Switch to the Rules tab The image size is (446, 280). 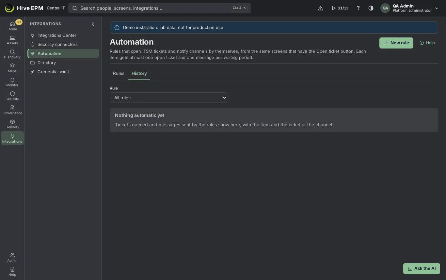pyautogui.click(x=119, y=73)
